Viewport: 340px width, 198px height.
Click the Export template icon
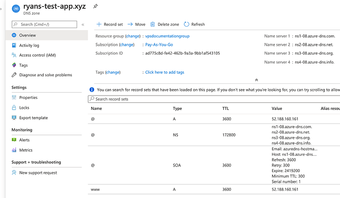tap(14, 118)
